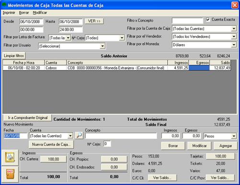The height and width of the screenshot is (185, 240).
Task: Expand the Letra de Factura dropdown
Action: coord(68,38)
